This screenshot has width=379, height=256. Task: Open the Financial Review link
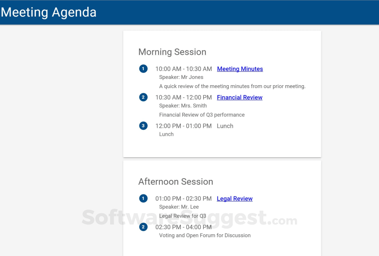pyautogui.click(x=239, y=97)
